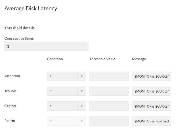Open the Attention condition dropdown arrow
Viewport: 176px width, 131px height.
coord(82,76)
